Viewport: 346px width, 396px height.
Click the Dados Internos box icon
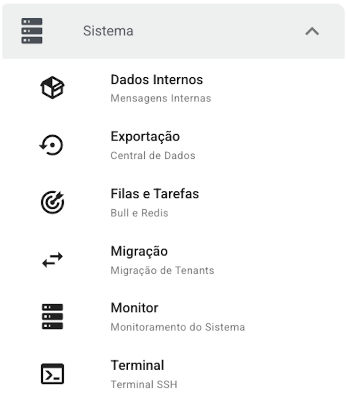[x=52, y=88]
